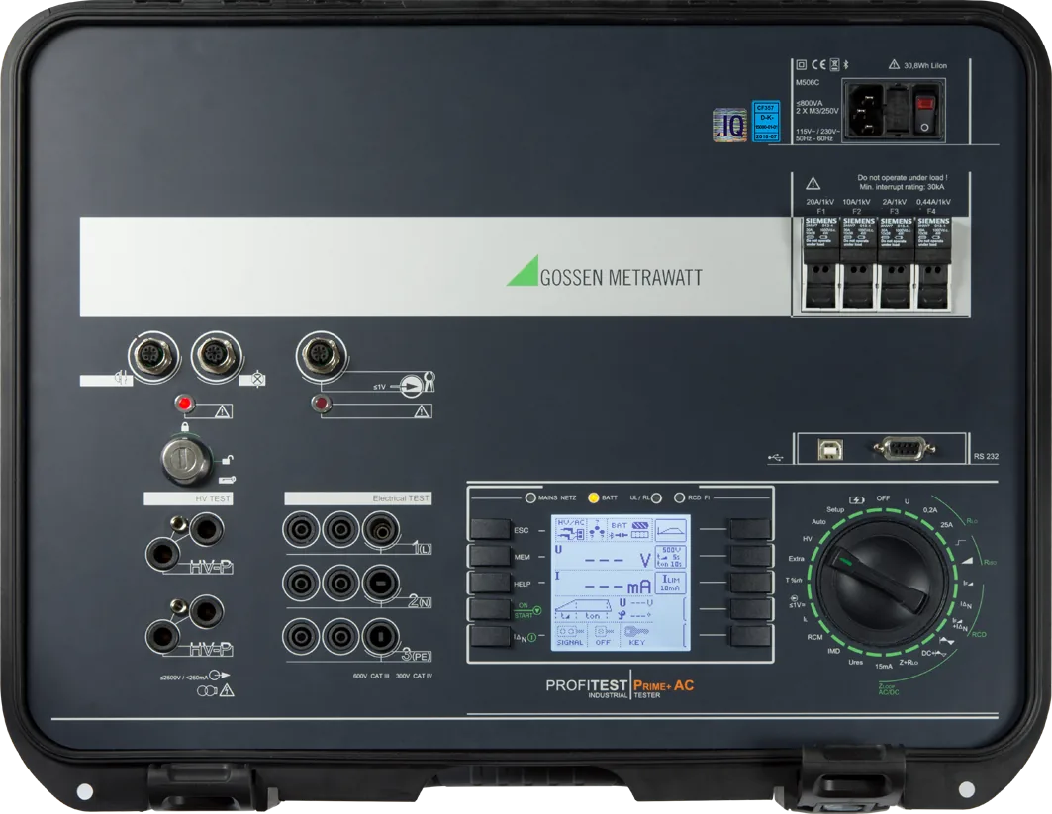Image resolution: width=1052 pixels, height=814 pixels.
Task: Turn the HV key switch
Action: [186, 459]
